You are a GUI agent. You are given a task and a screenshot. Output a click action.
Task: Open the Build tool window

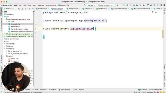point(35,90)
